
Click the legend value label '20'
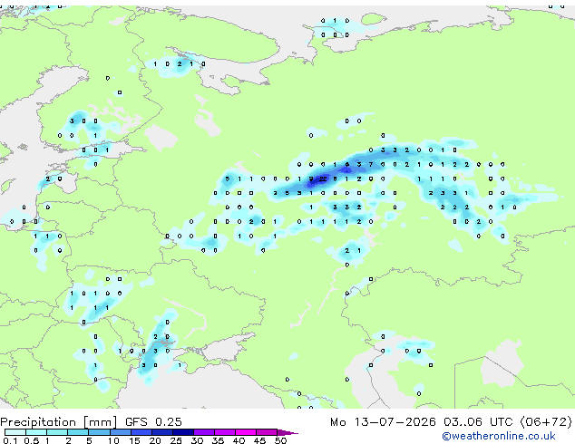coord(155,440)
